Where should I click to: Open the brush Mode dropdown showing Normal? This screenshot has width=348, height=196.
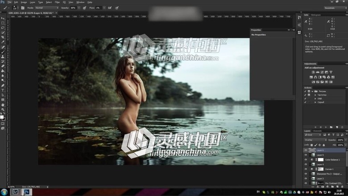[46, 8]
